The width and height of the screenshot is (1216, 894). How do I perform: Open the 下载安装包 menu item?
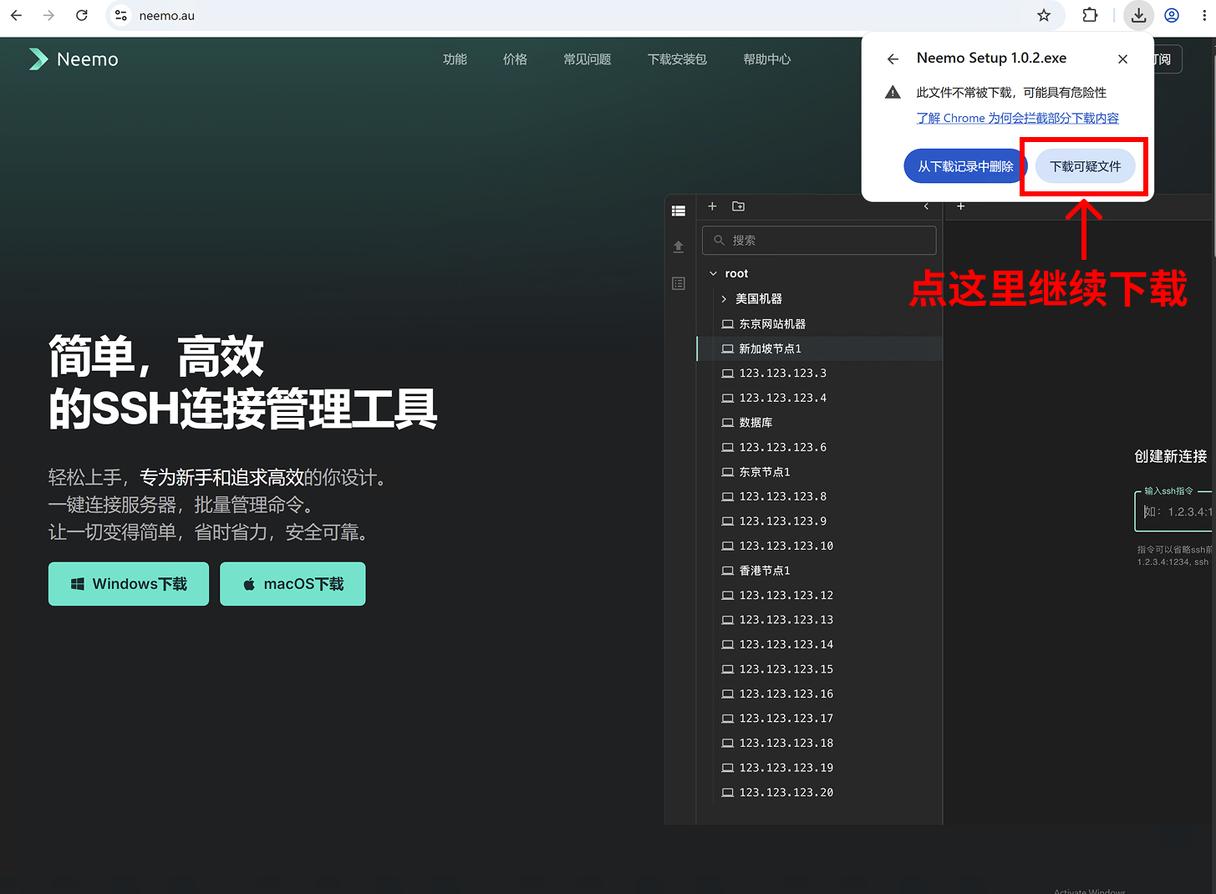coord(677,59)
